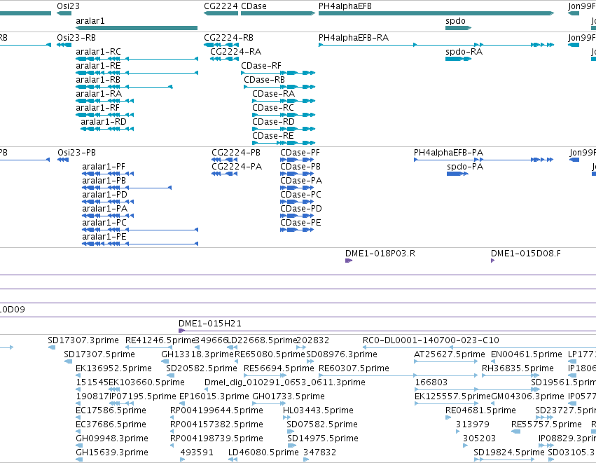Click the aralar1-PE protein label

104,237
